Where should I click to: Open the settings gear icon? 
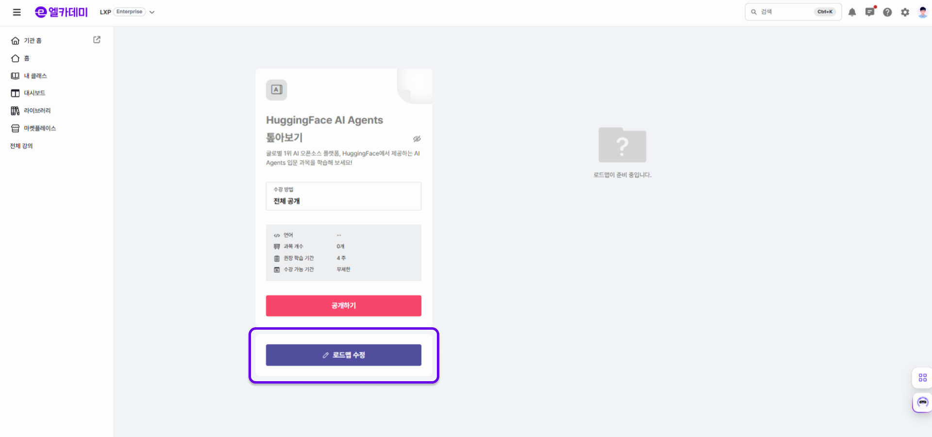pyautogui.click(x=905, y=12)
